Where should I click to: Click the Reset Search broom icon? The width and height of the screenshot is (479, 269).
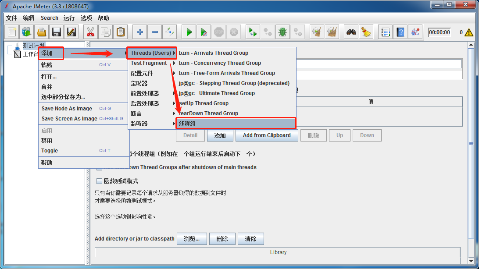click(x=366, y=32)
